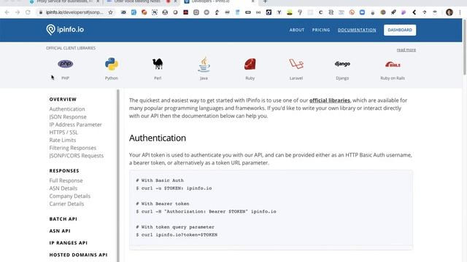Click the 'curl ipinfo.io?token=$TOKEN' code line
Image resolution: width=467 pixels, height=262 pixels.
pos(177,234)
